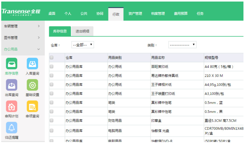Open the 申购计划 house icon

[12, 106]
